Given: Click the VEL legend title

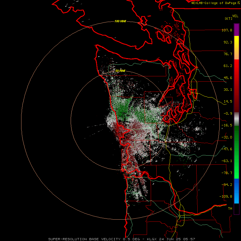Looking at the screenshot, I should [x=235, y=16].
